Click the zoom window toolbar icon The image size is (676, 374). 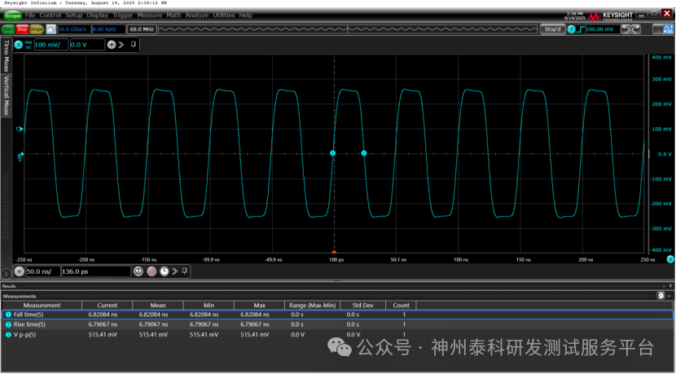(658, 29)
